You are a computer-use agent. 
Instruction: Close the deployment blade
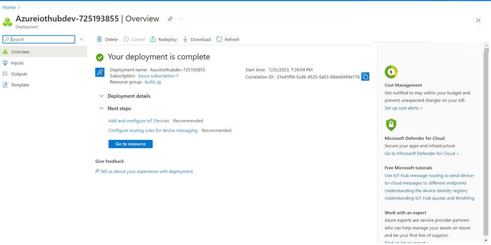478,21
